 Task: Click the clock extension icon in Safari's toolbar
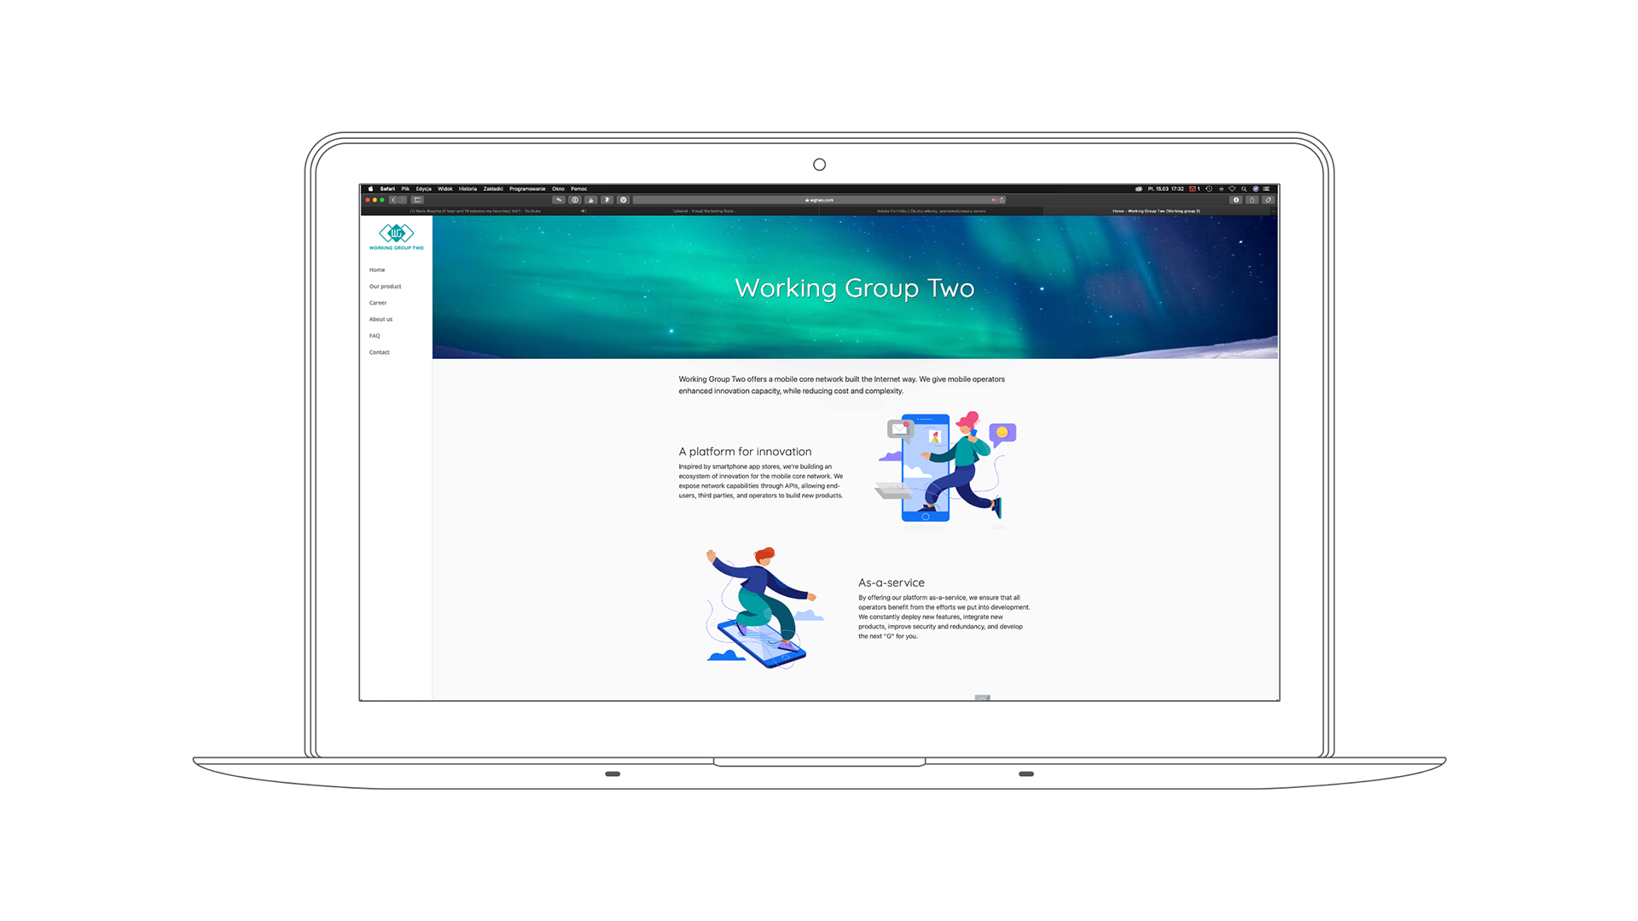624,200
